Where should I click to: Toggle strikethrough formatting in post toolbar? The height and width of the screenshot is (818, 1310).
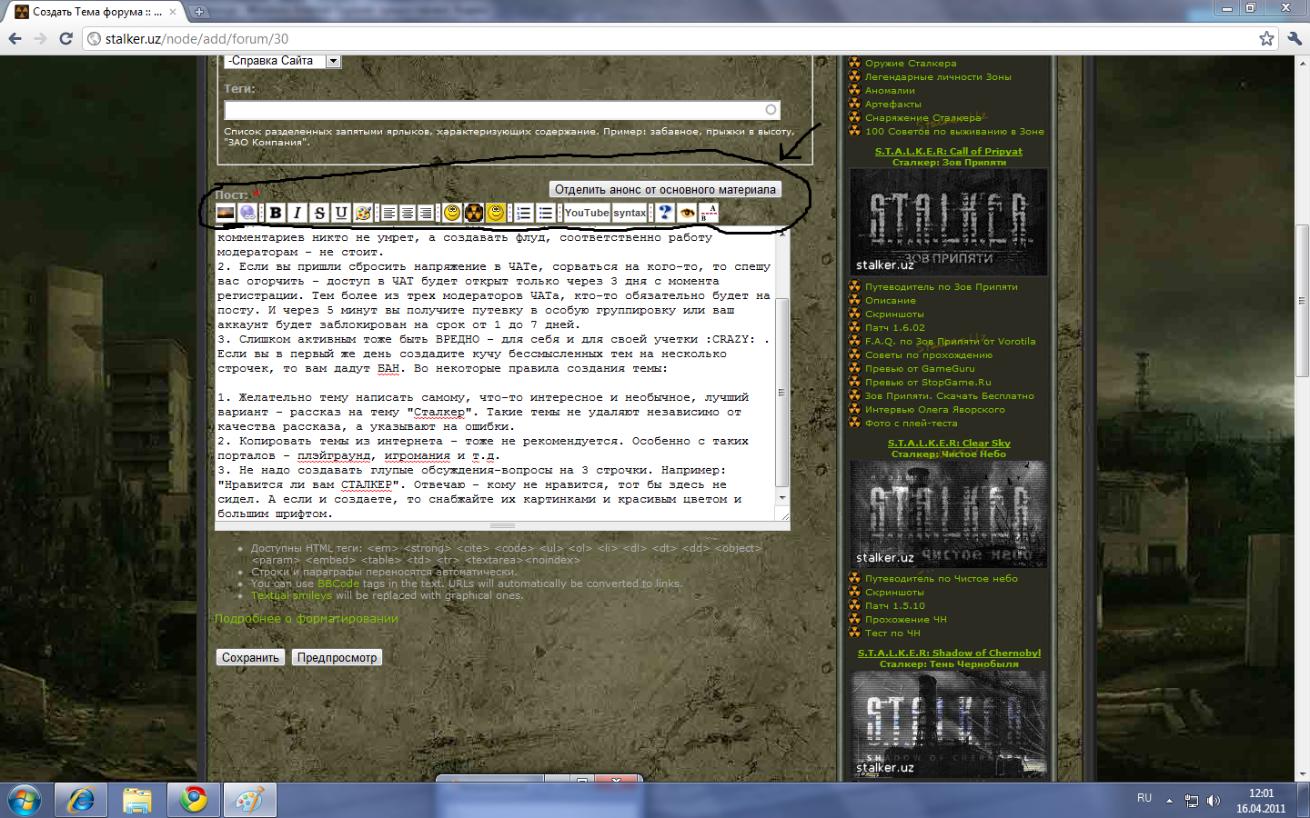[319, 213]
